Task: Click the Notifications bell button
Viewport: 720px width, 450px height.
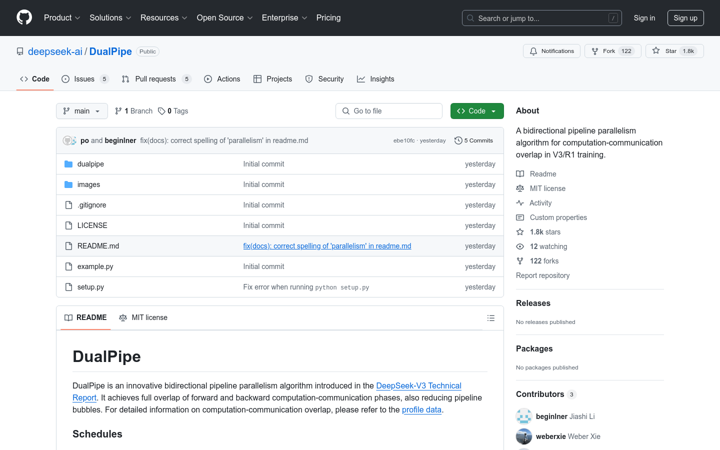Action: (551, 51)
